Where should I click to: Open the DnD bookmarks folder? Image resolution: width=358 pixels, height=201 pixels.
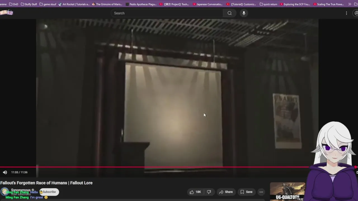click(13, 4)
